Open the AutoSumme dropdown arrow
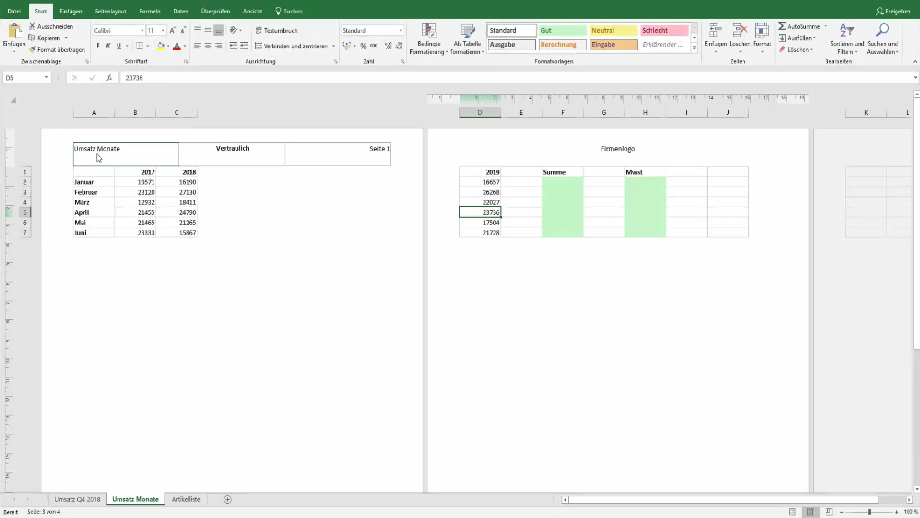Viewport: 920px width, 518px height. pos(826,26)
